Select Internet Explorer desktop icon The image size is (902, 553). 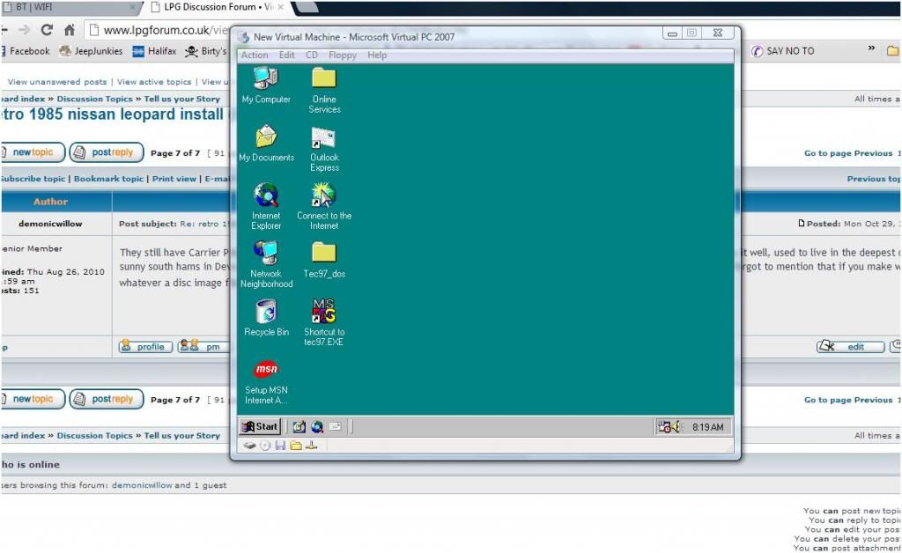click(266, 206)
